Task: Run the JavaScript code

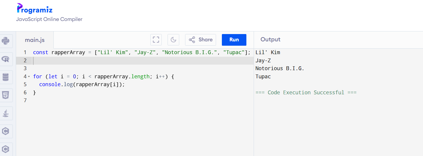Action: (234, 40)
